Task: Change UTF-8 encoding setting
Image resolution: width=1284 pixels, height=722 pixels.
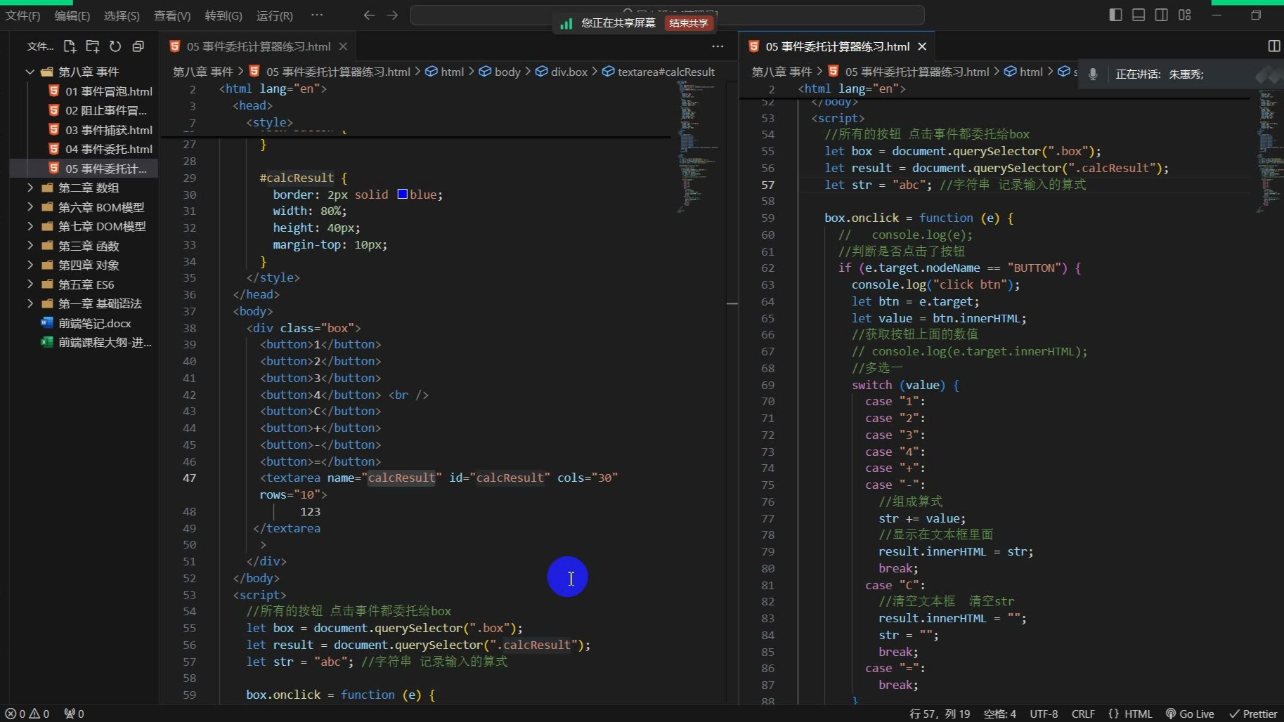Action: 1044,714
